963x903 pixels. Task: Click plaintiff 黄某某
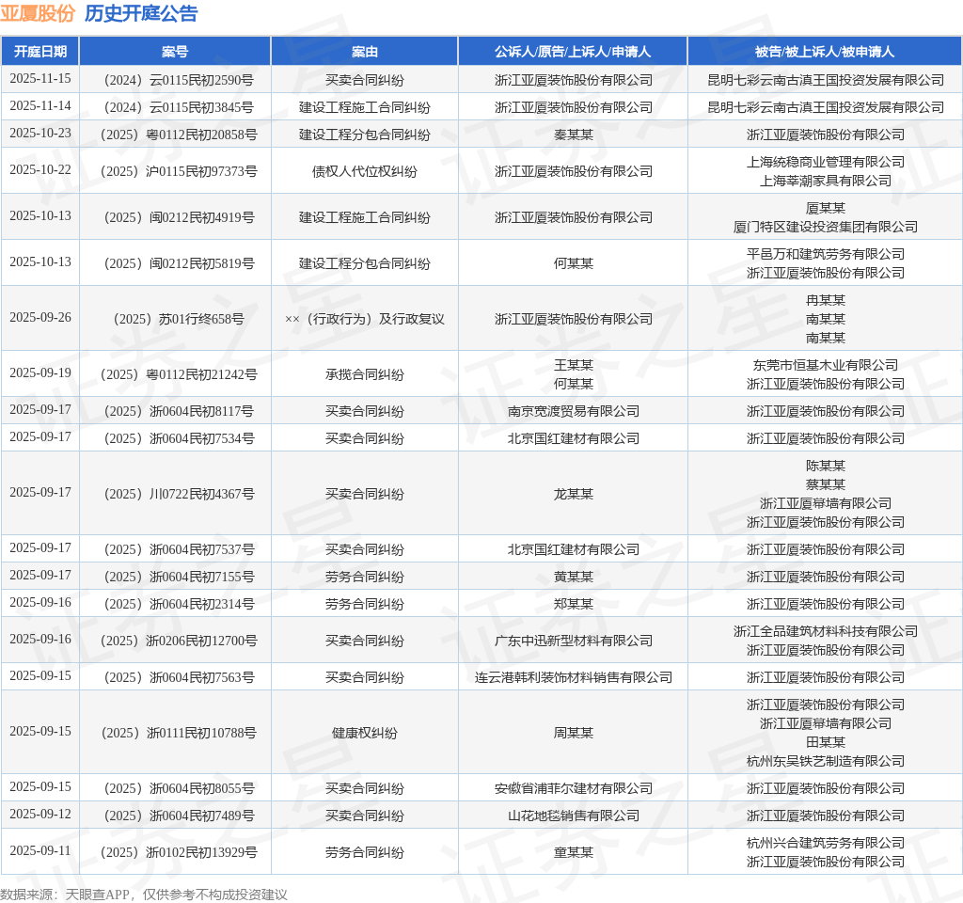click(573, 577)
